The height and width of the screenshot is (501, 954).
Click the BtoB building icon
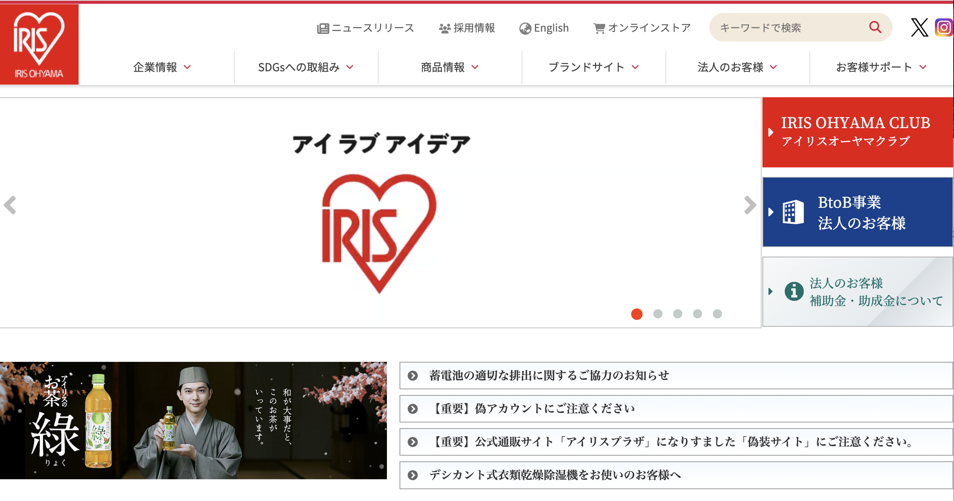coord(793,212)
